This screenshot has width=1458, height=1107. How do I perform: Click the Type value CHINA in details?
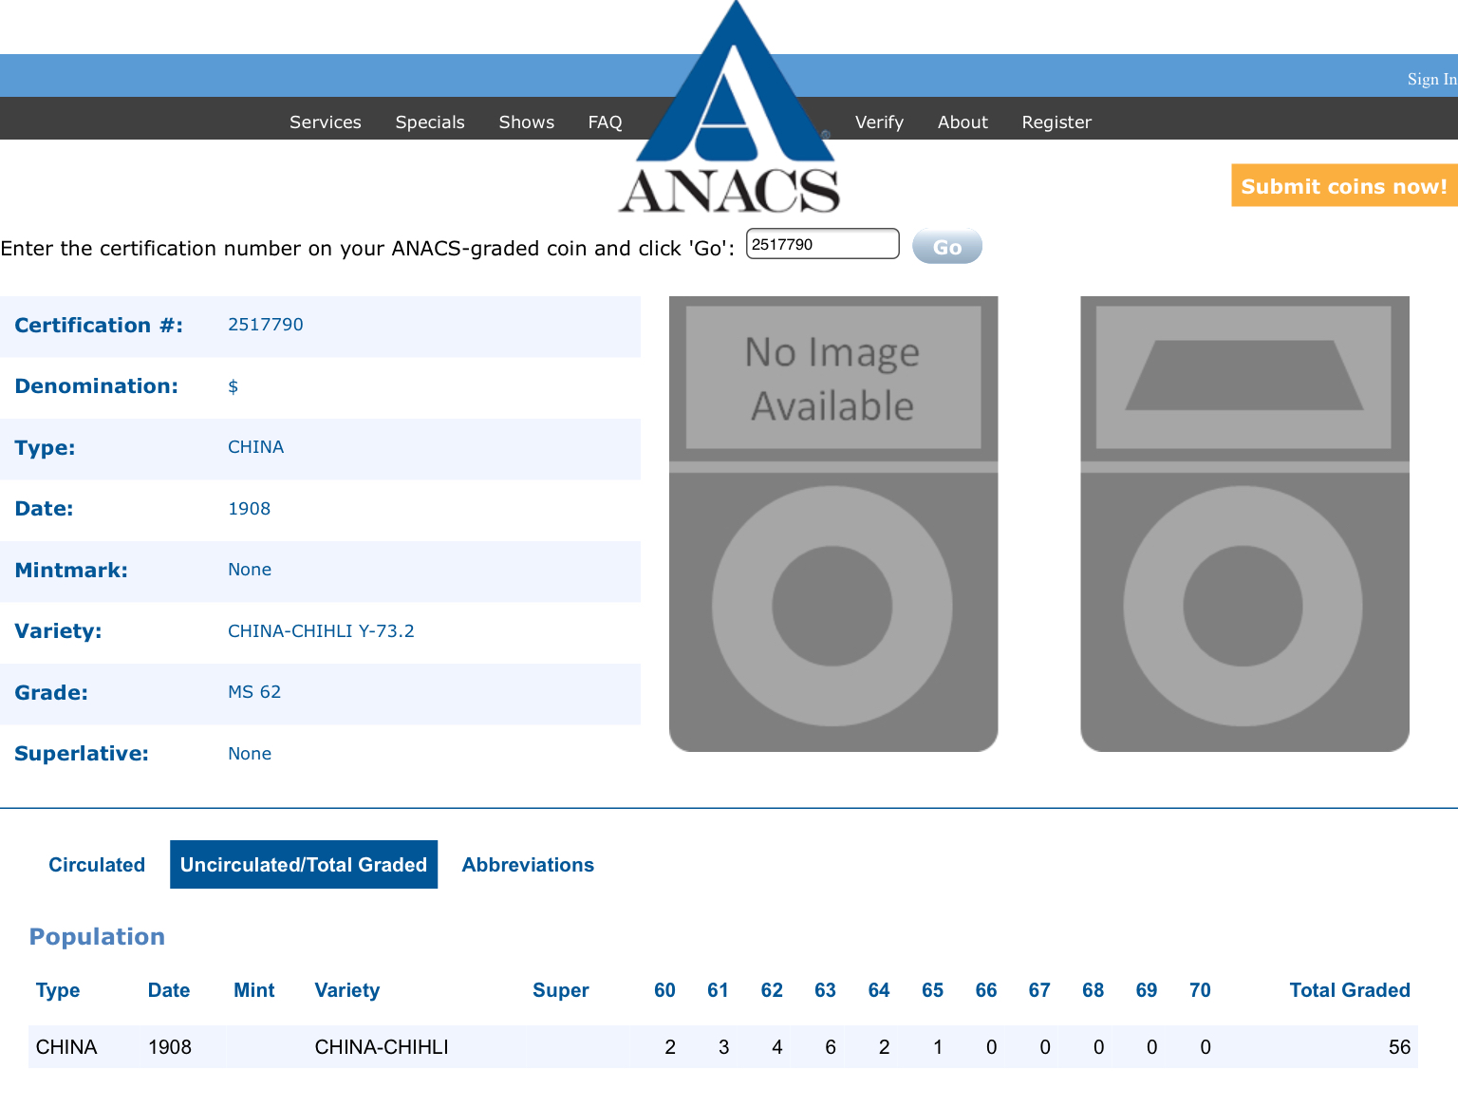pyautogui.click(x=255, y=447)
